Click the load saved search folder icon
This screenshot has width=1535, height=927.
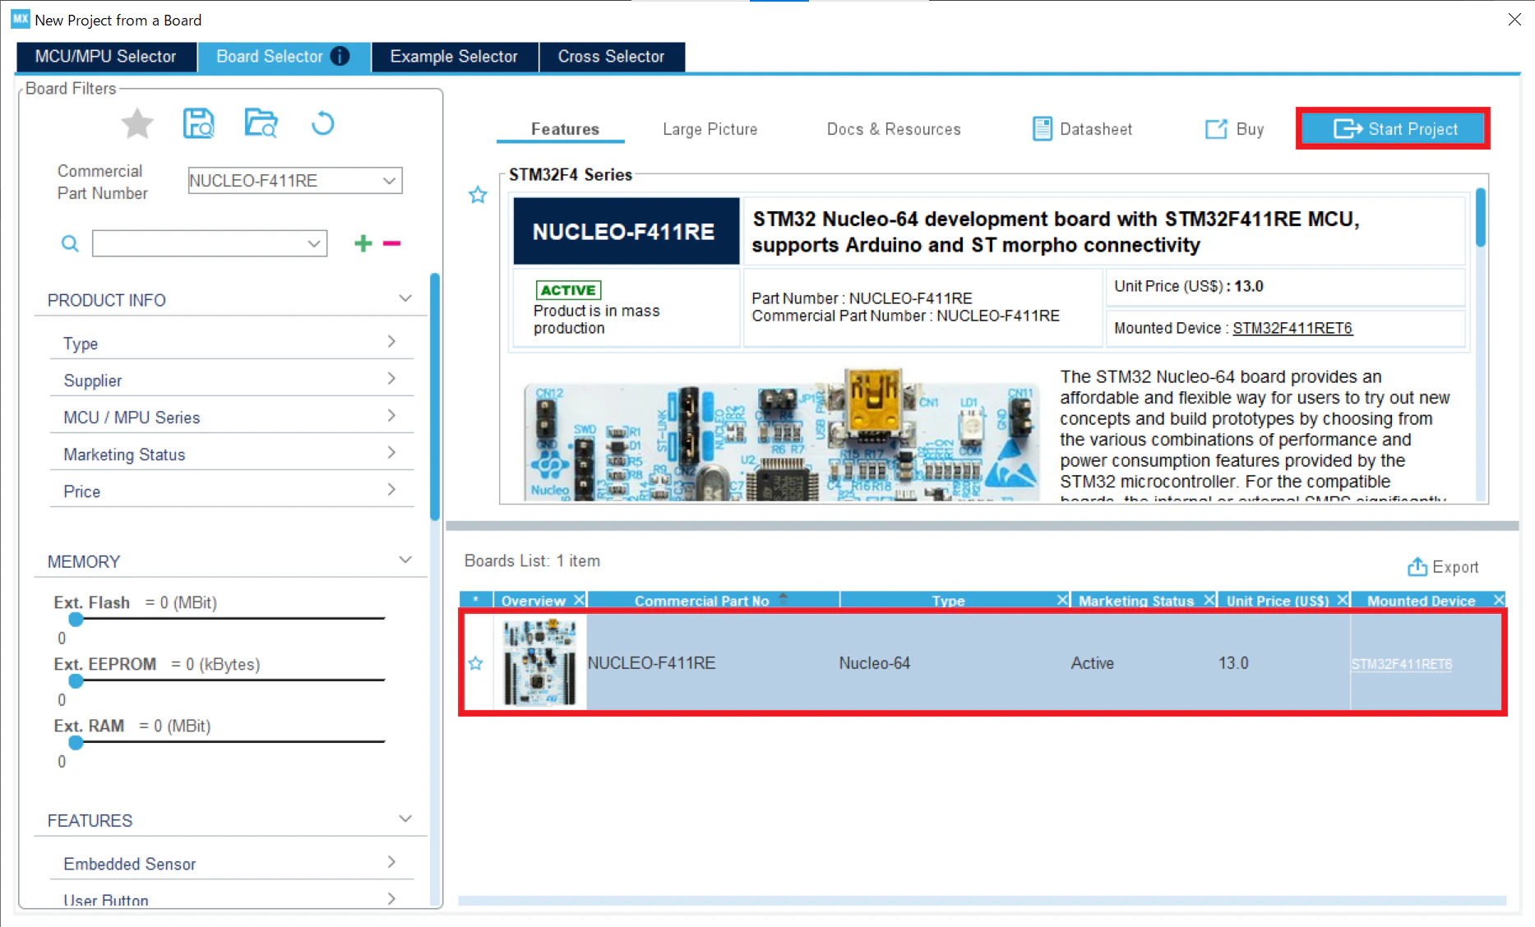[261, 123]
